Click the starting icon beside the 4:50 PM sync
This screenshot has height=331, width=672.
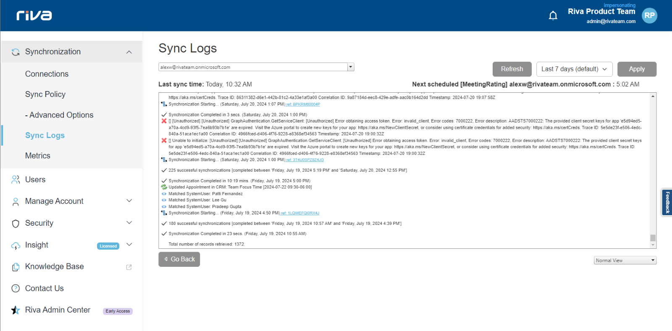click(x=164, y=213)
